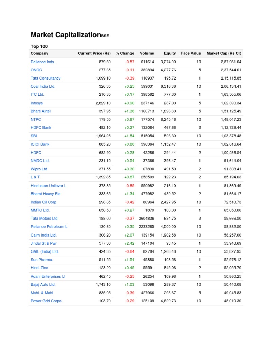Click Bajaj Auto Ltd. link
The width and height of the screenshot is (261, 348).
pos(43,285)
